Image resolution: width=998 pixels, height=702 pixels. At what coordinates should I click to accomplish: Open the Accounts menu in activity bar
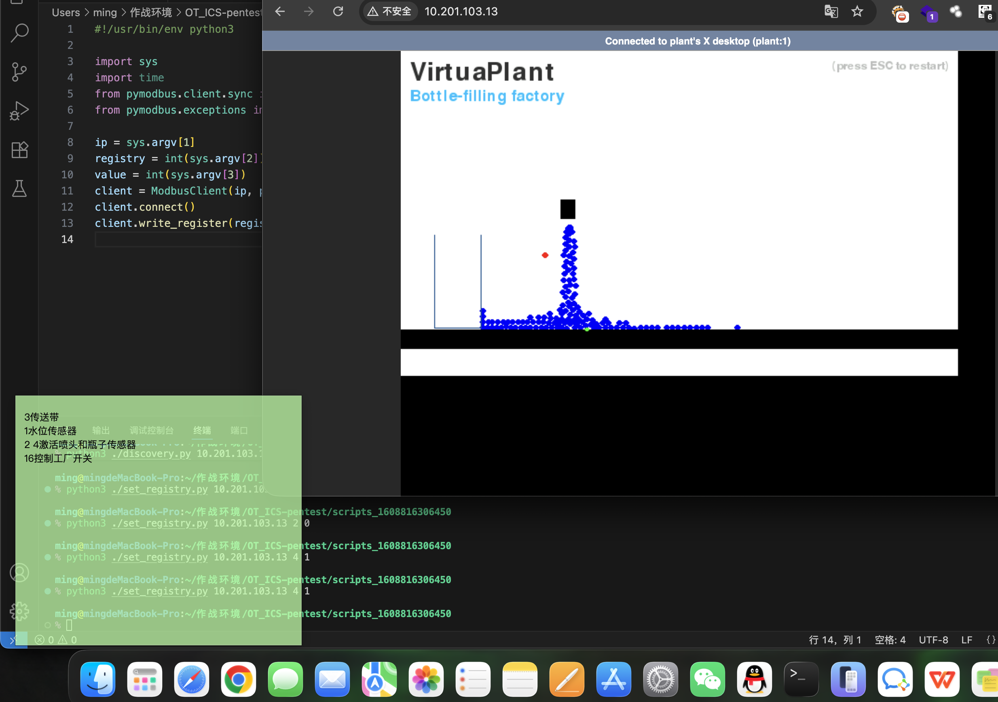click(x=19, y=573)
